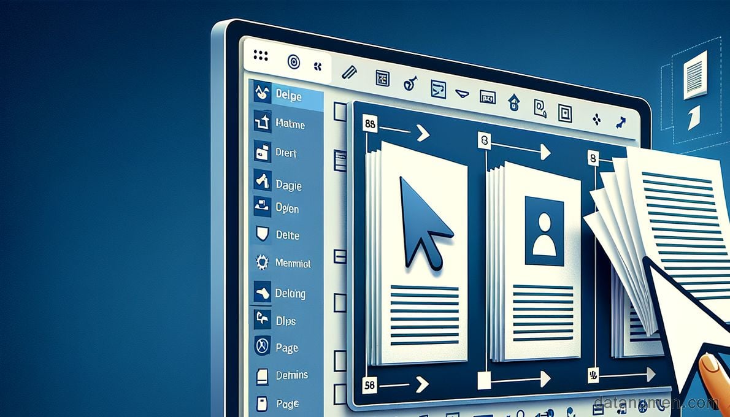This screenshot has width=730, height=417.
Task: Click the chevron arrow next to 58 marker
Action: click(x=421, y=384)
